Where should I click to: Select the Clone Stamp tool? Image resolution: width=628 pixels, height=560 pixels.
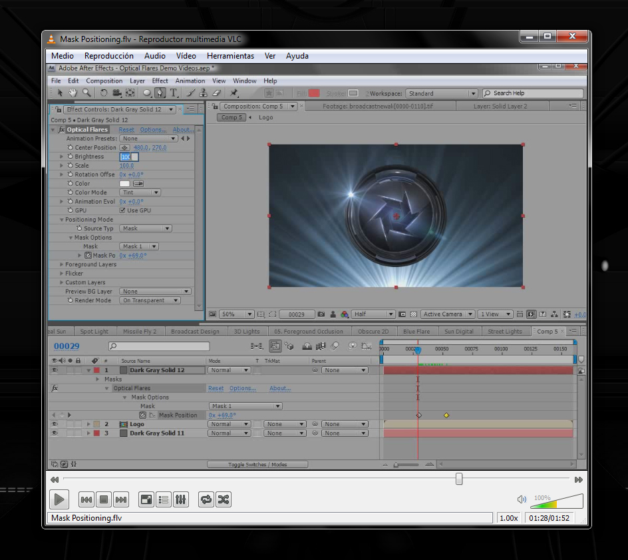pos(204,93)
